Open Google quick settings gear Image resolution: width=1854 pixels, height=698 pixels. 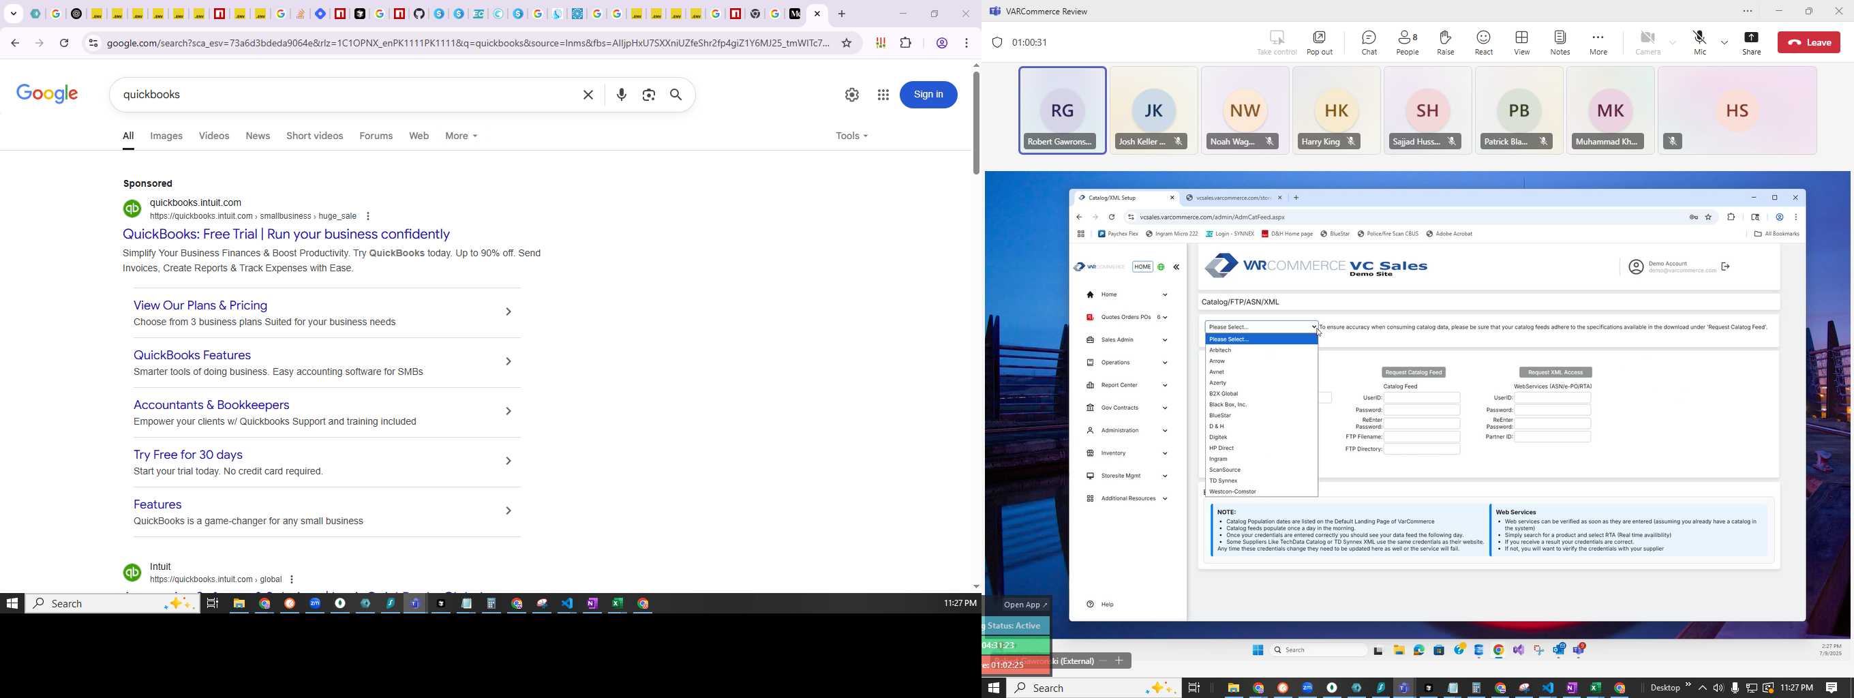click(851, 95)
